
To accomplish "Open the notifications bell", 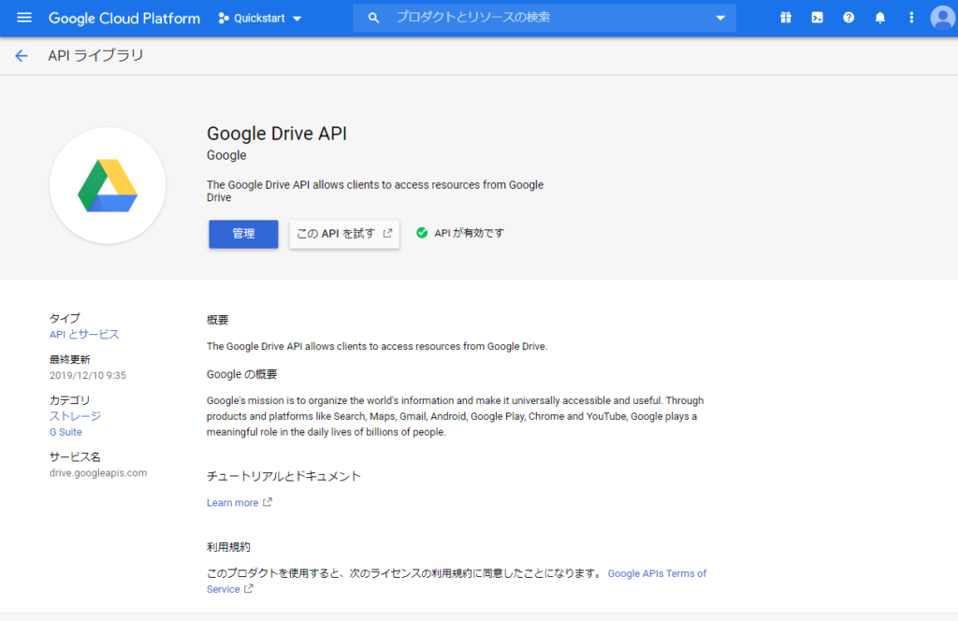I will 879,18.
